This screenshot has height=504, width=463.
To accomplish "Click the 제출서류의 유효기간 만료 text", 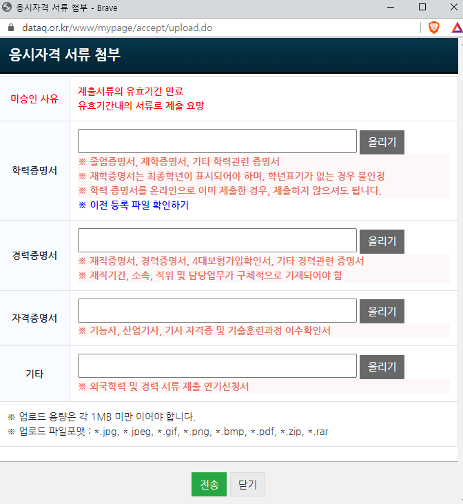I will pyautogui.click(x=130, y=91).
